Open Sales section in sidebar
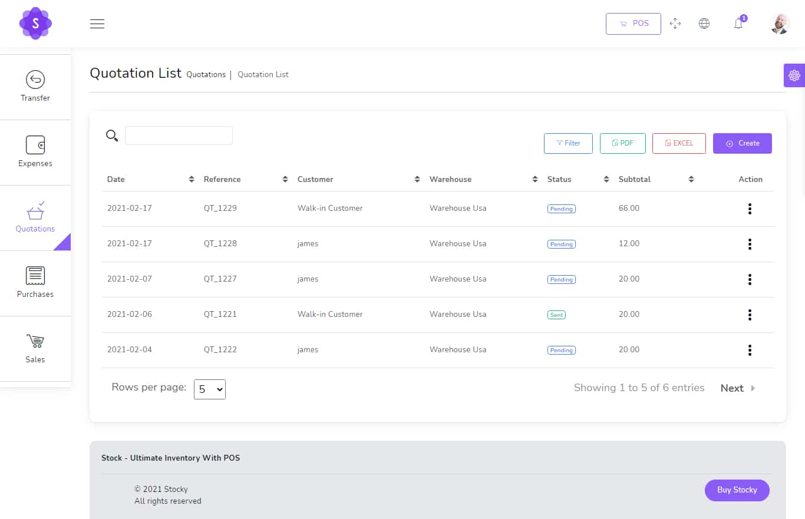This screenshot has height=519, width=805. click(35, 348)
